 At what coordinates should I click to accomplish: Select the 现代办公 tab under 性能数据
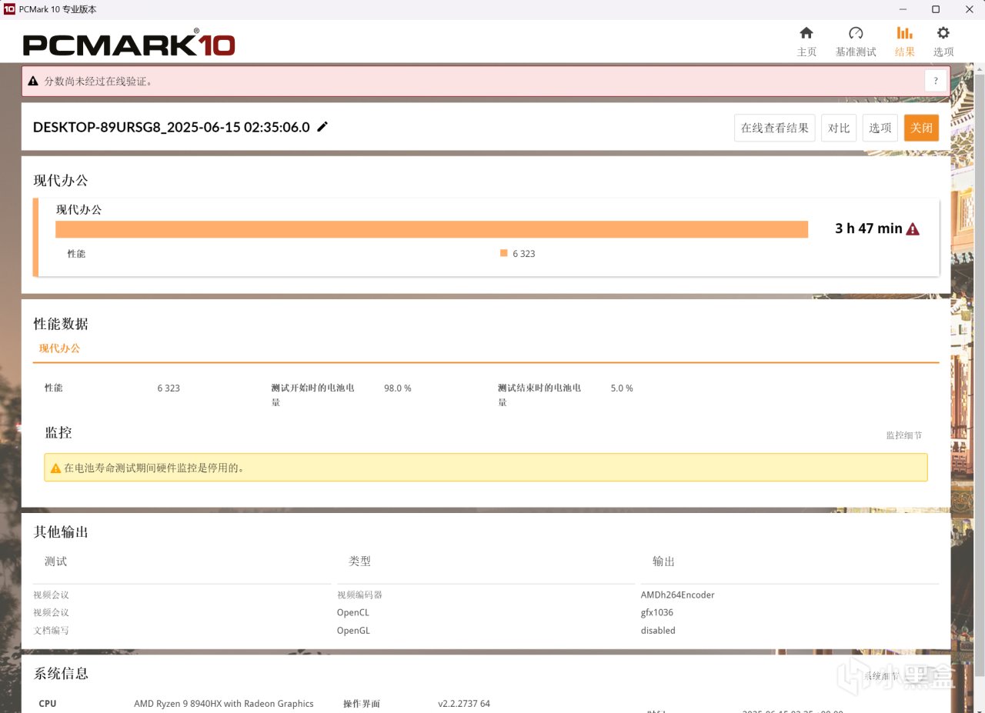[x=59, y=348]
